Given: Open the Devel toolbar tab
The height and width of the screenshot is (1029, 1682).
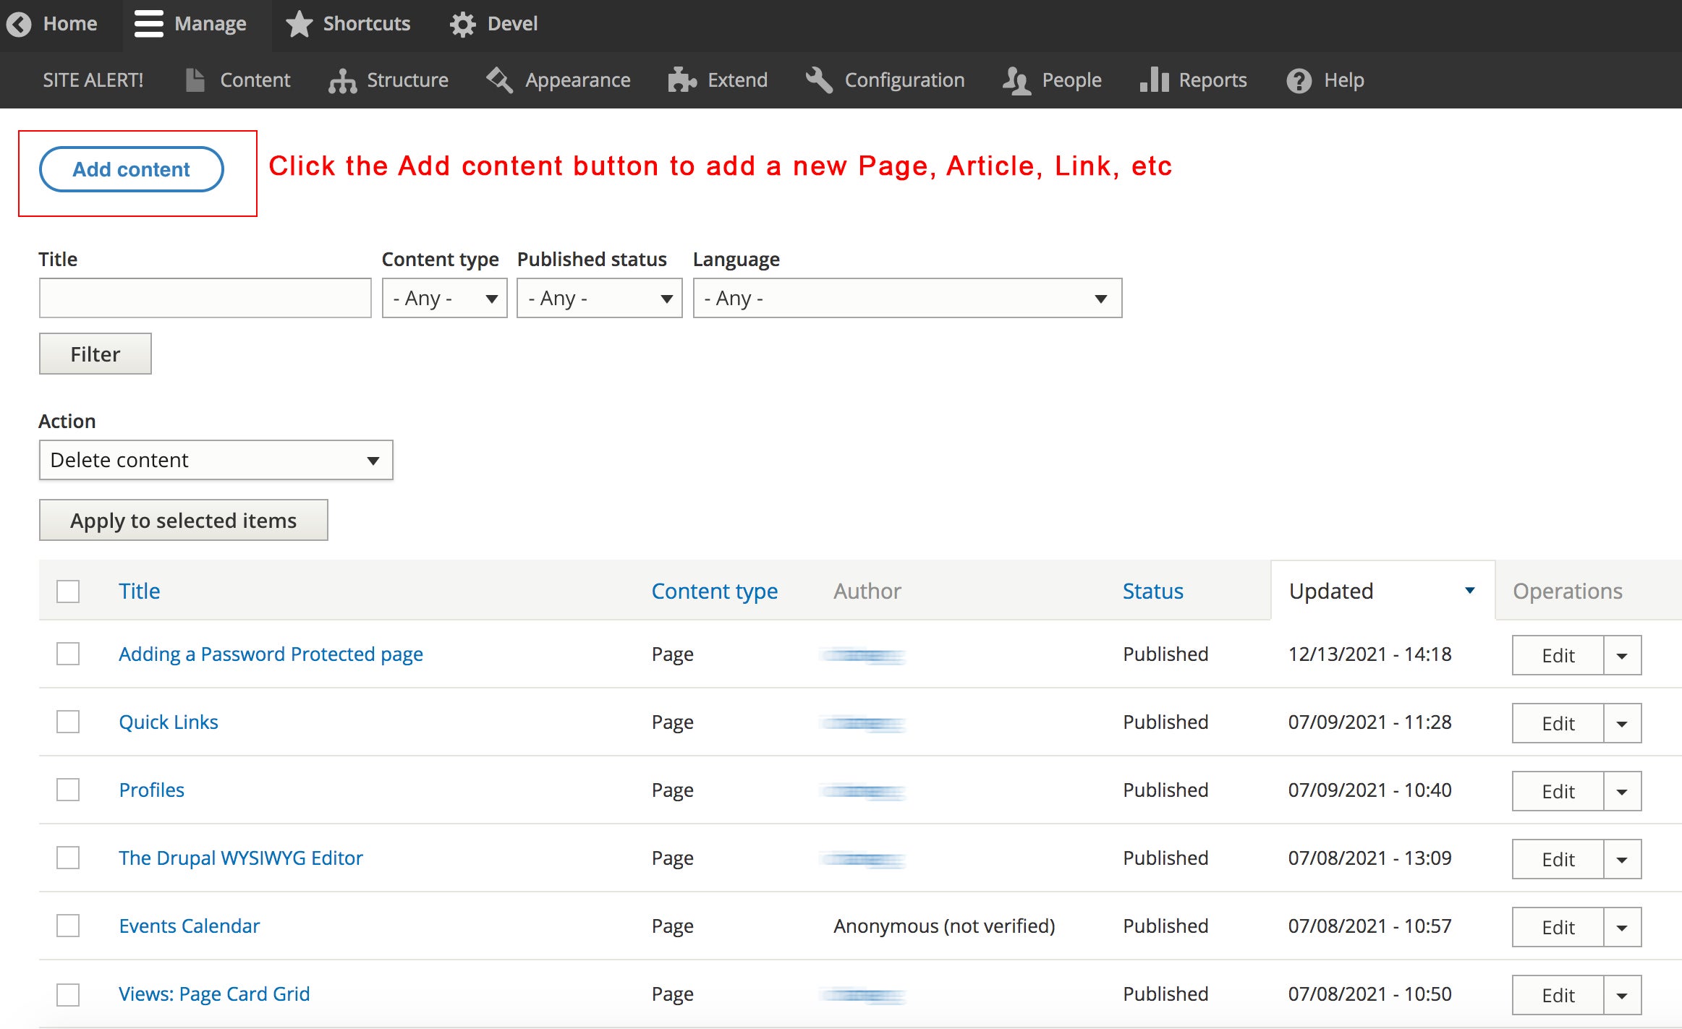Looking at the screenshot, I should coord(495,25).
